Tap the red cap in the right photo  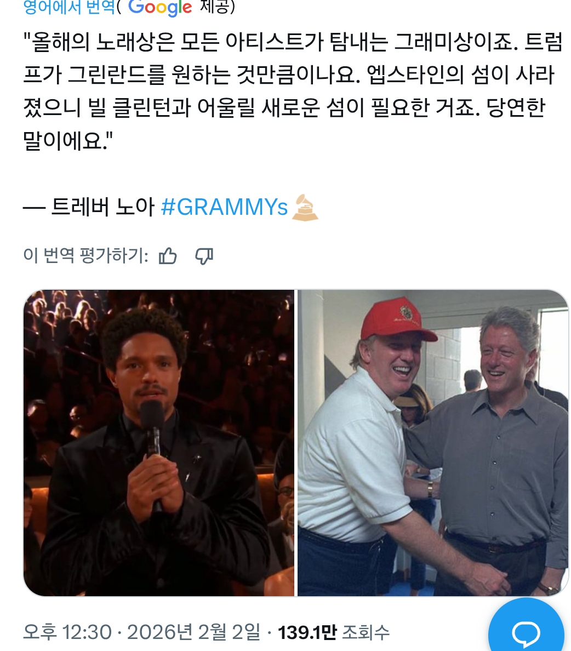pyautogui.click(x=395, y=319)
